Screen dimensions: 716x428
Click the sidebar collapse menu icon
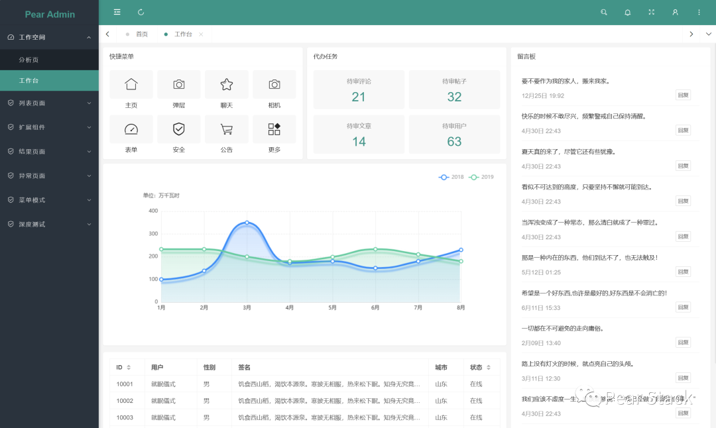[x=117, y=13]
